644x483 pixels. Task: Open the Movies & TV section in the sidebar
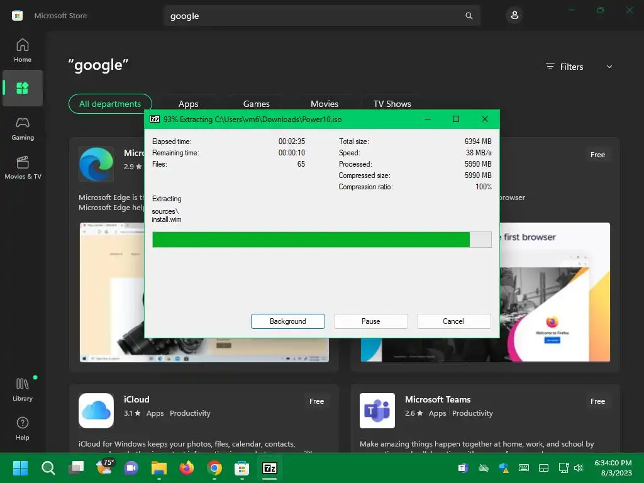23,167
